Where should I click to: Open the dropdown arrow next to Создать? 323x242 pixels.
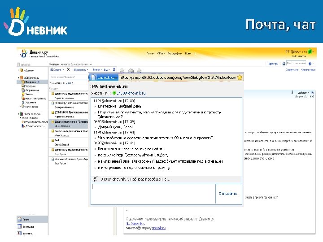(x=64, y=70)
